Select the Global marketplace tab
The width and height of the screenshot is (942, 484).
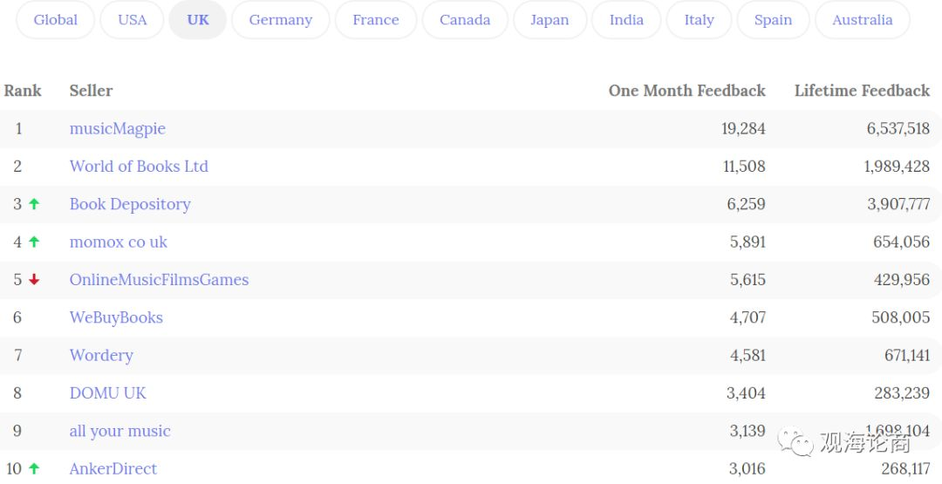pos(55,20)
